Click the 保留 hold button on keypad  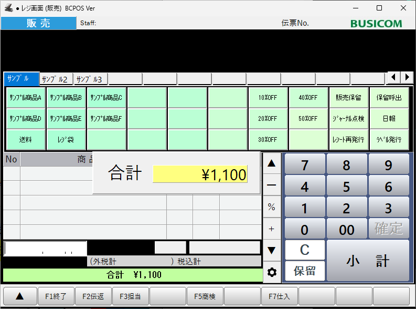304,271
